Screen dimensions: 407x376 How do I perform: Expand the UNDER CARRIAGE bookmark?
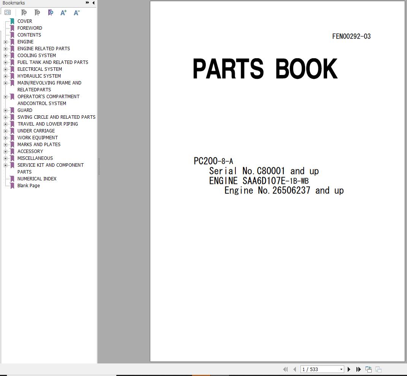tap(5, 131)
